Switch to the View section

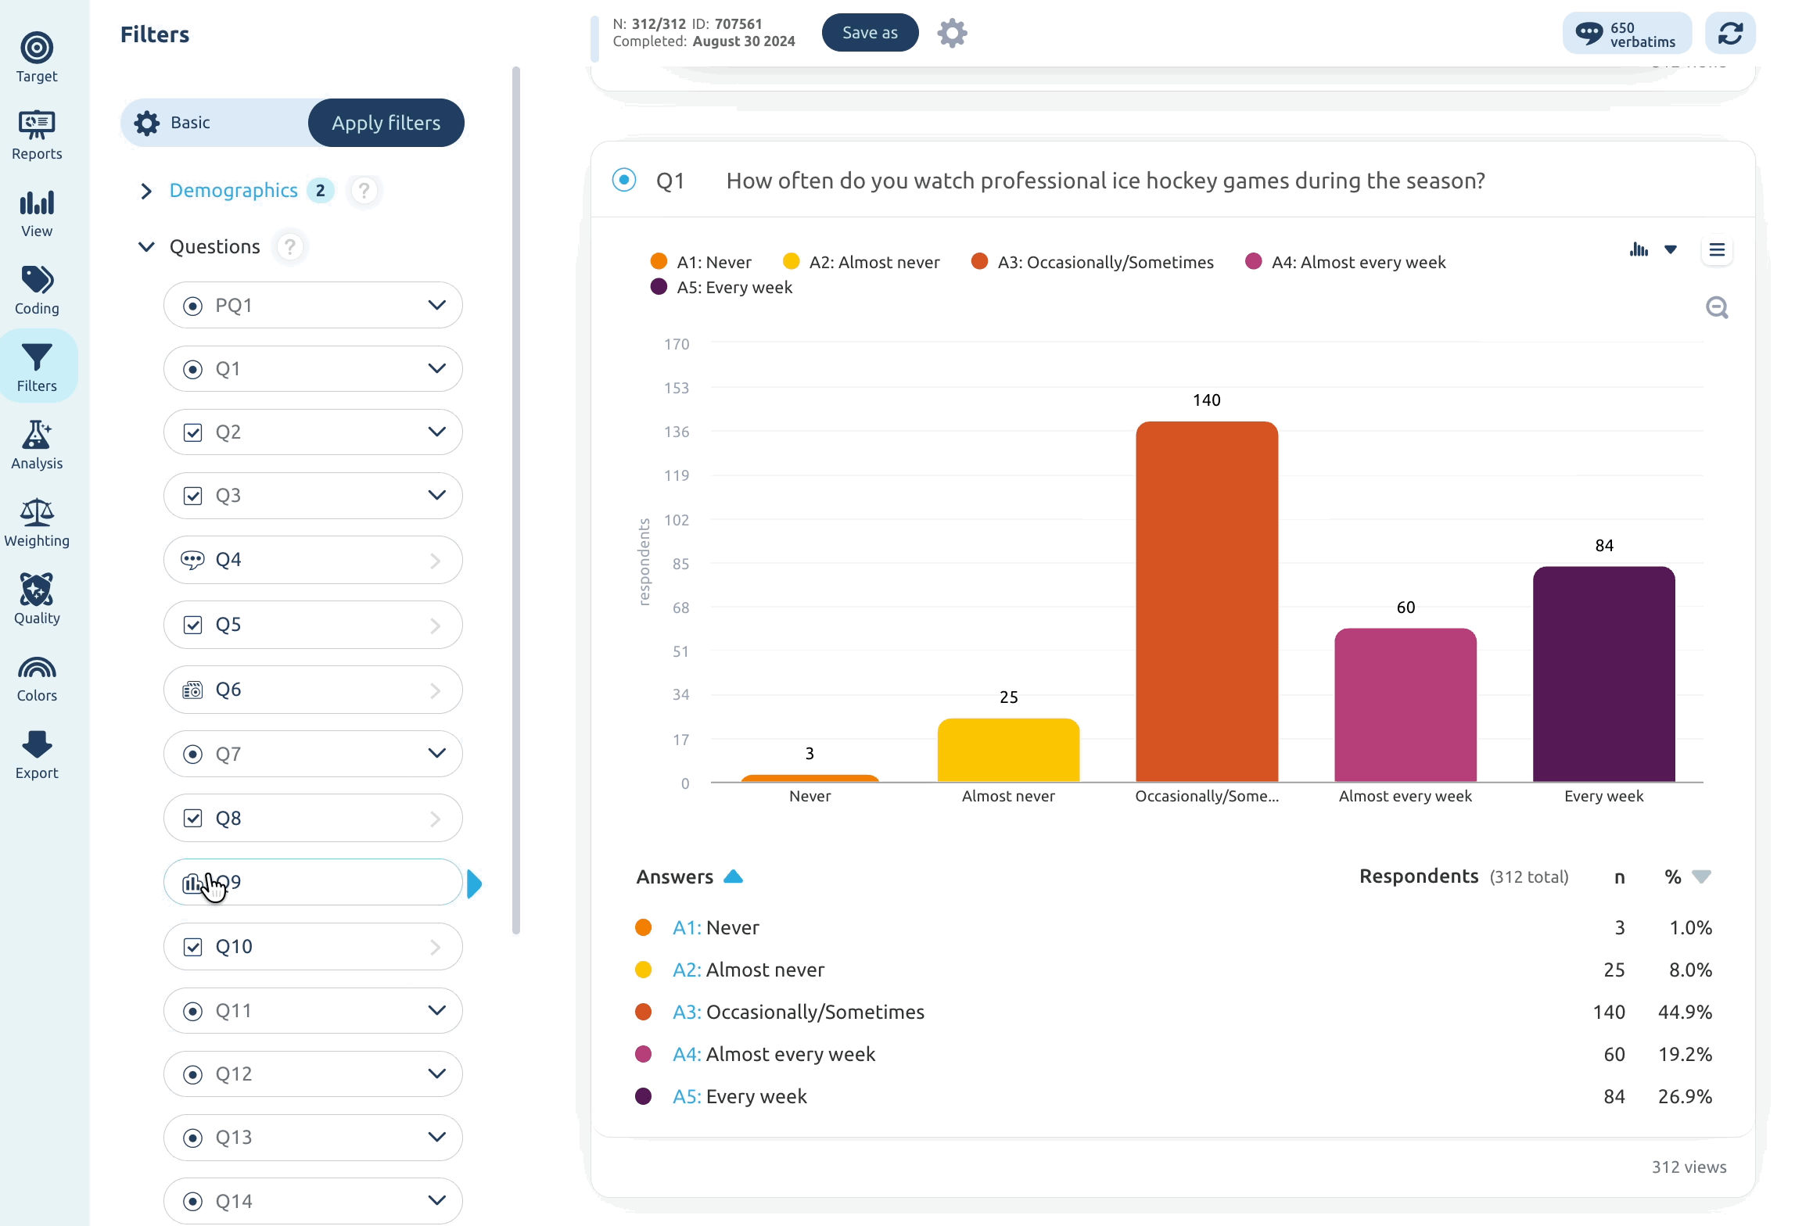pyautogui.click(x=37, y=213)
